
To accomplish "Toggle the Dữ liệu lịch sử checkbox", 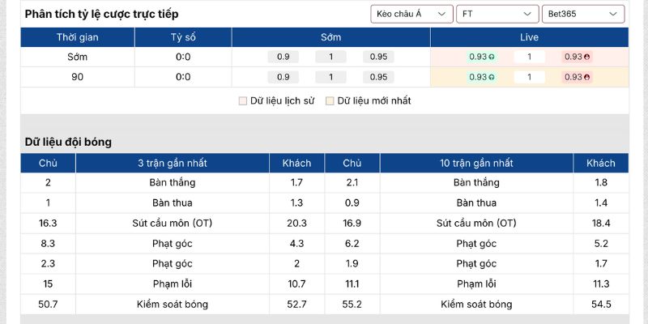I will 242,101.
